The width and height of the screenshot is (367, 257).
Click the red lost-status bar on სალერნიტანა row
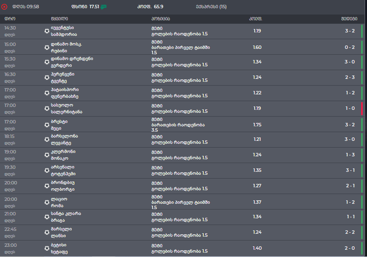click(x=361, y=108)
